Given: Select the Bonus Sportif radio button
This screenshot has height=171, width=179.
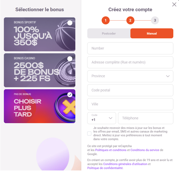Looking at the screenshot, I should point(70,23).
